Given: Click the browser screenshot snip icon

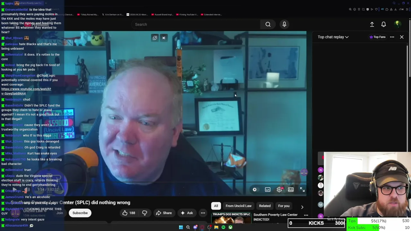Looking at the screenshot, I should (x=363, y=9).
